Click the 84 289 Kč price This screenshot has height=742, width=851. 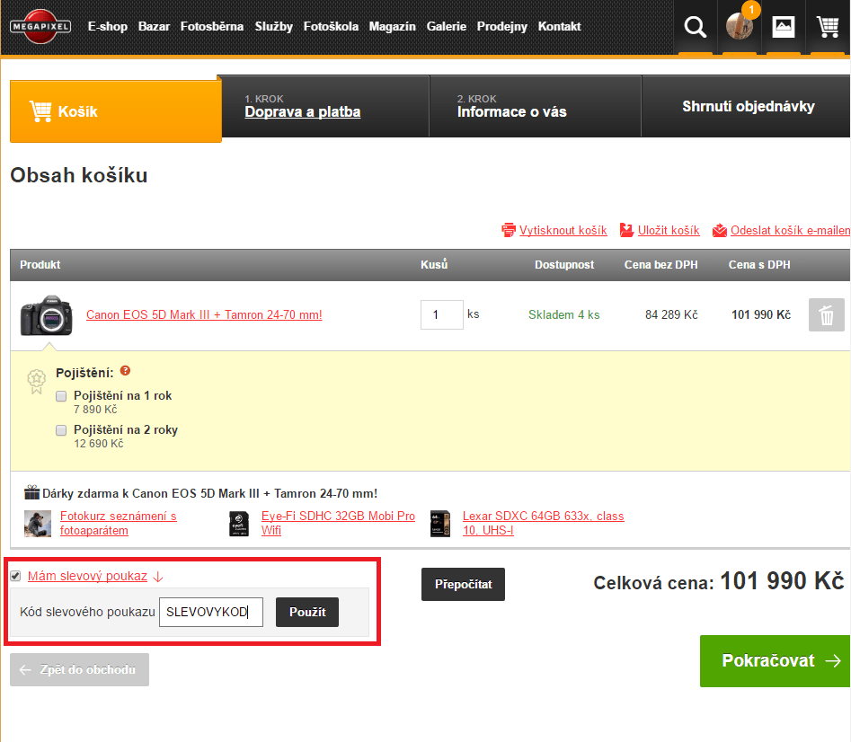click(x=671, y=315)
